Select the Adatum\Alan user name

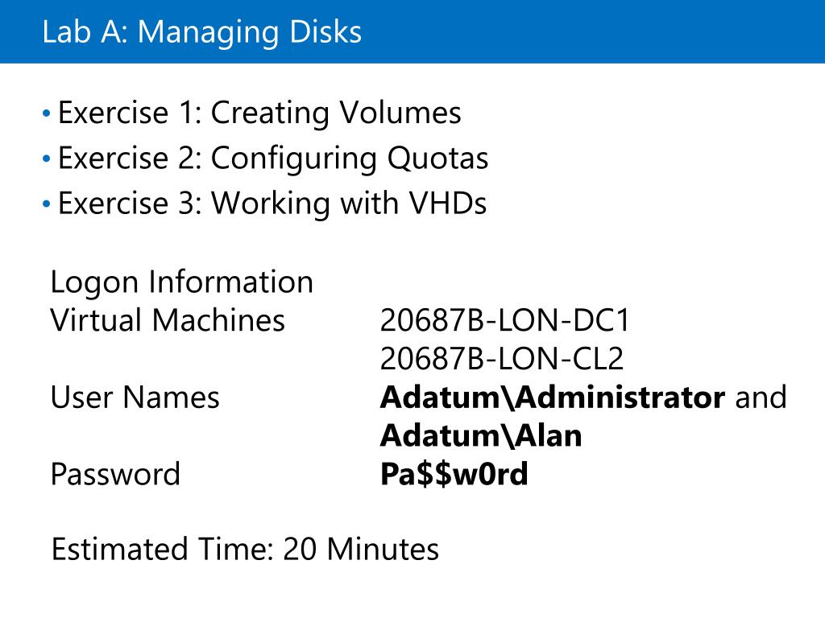481,435
